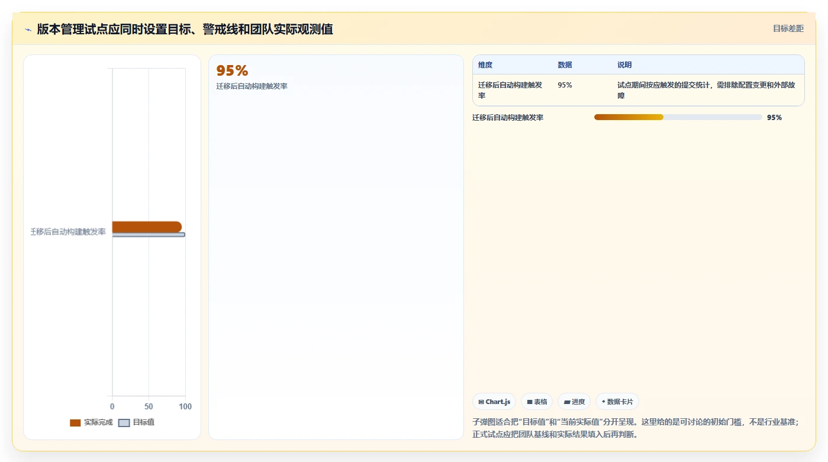Select the 表格 chip
Image resolution: width=828 pixels, height=462 pixels.
pos(537,402)
